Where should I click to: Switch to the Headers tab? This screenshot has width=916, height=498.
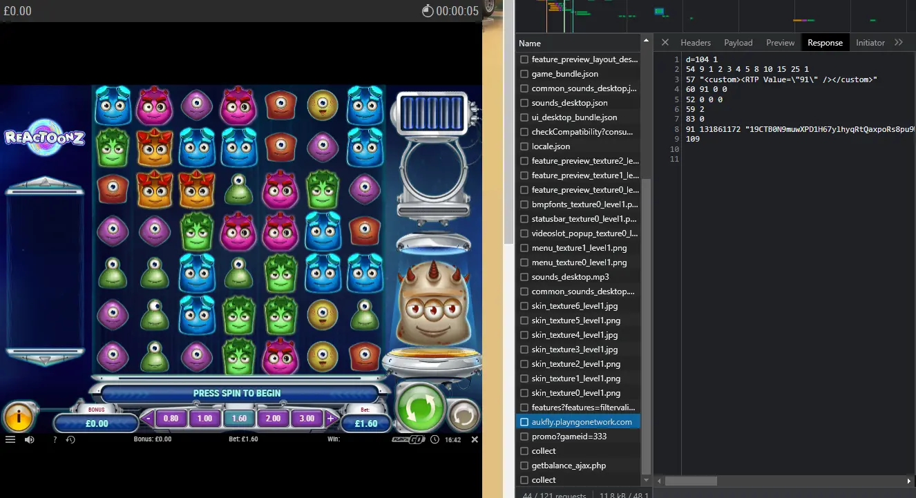(696, 42)
